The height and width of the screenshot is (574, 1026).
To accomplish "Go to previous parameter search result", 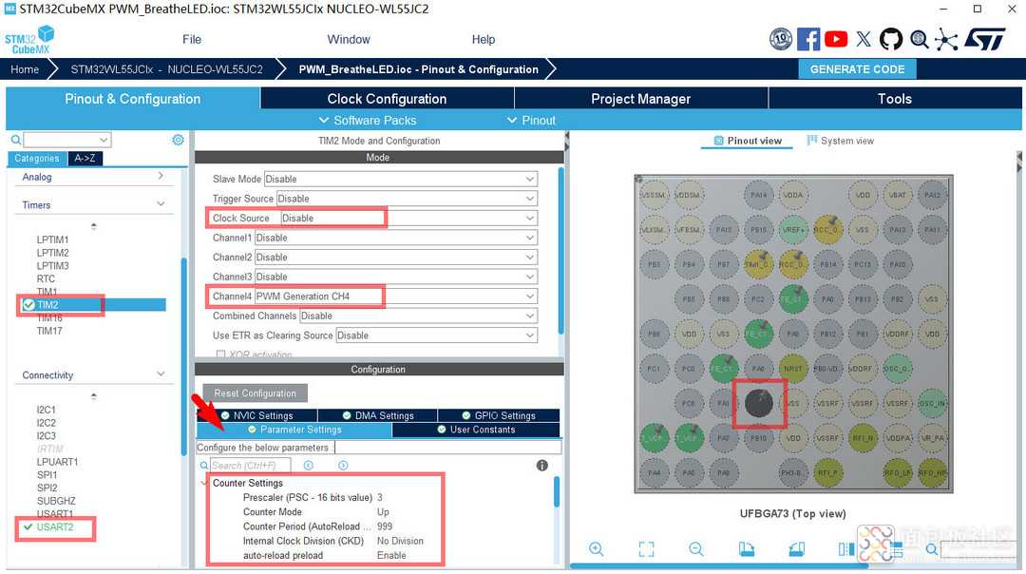I will pos(308,466).
